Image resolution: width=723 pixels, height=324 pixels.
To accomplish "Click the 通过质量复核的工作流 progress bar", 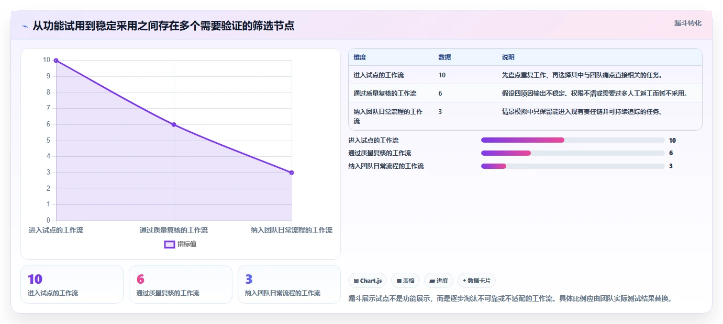I will coord(573,153).
